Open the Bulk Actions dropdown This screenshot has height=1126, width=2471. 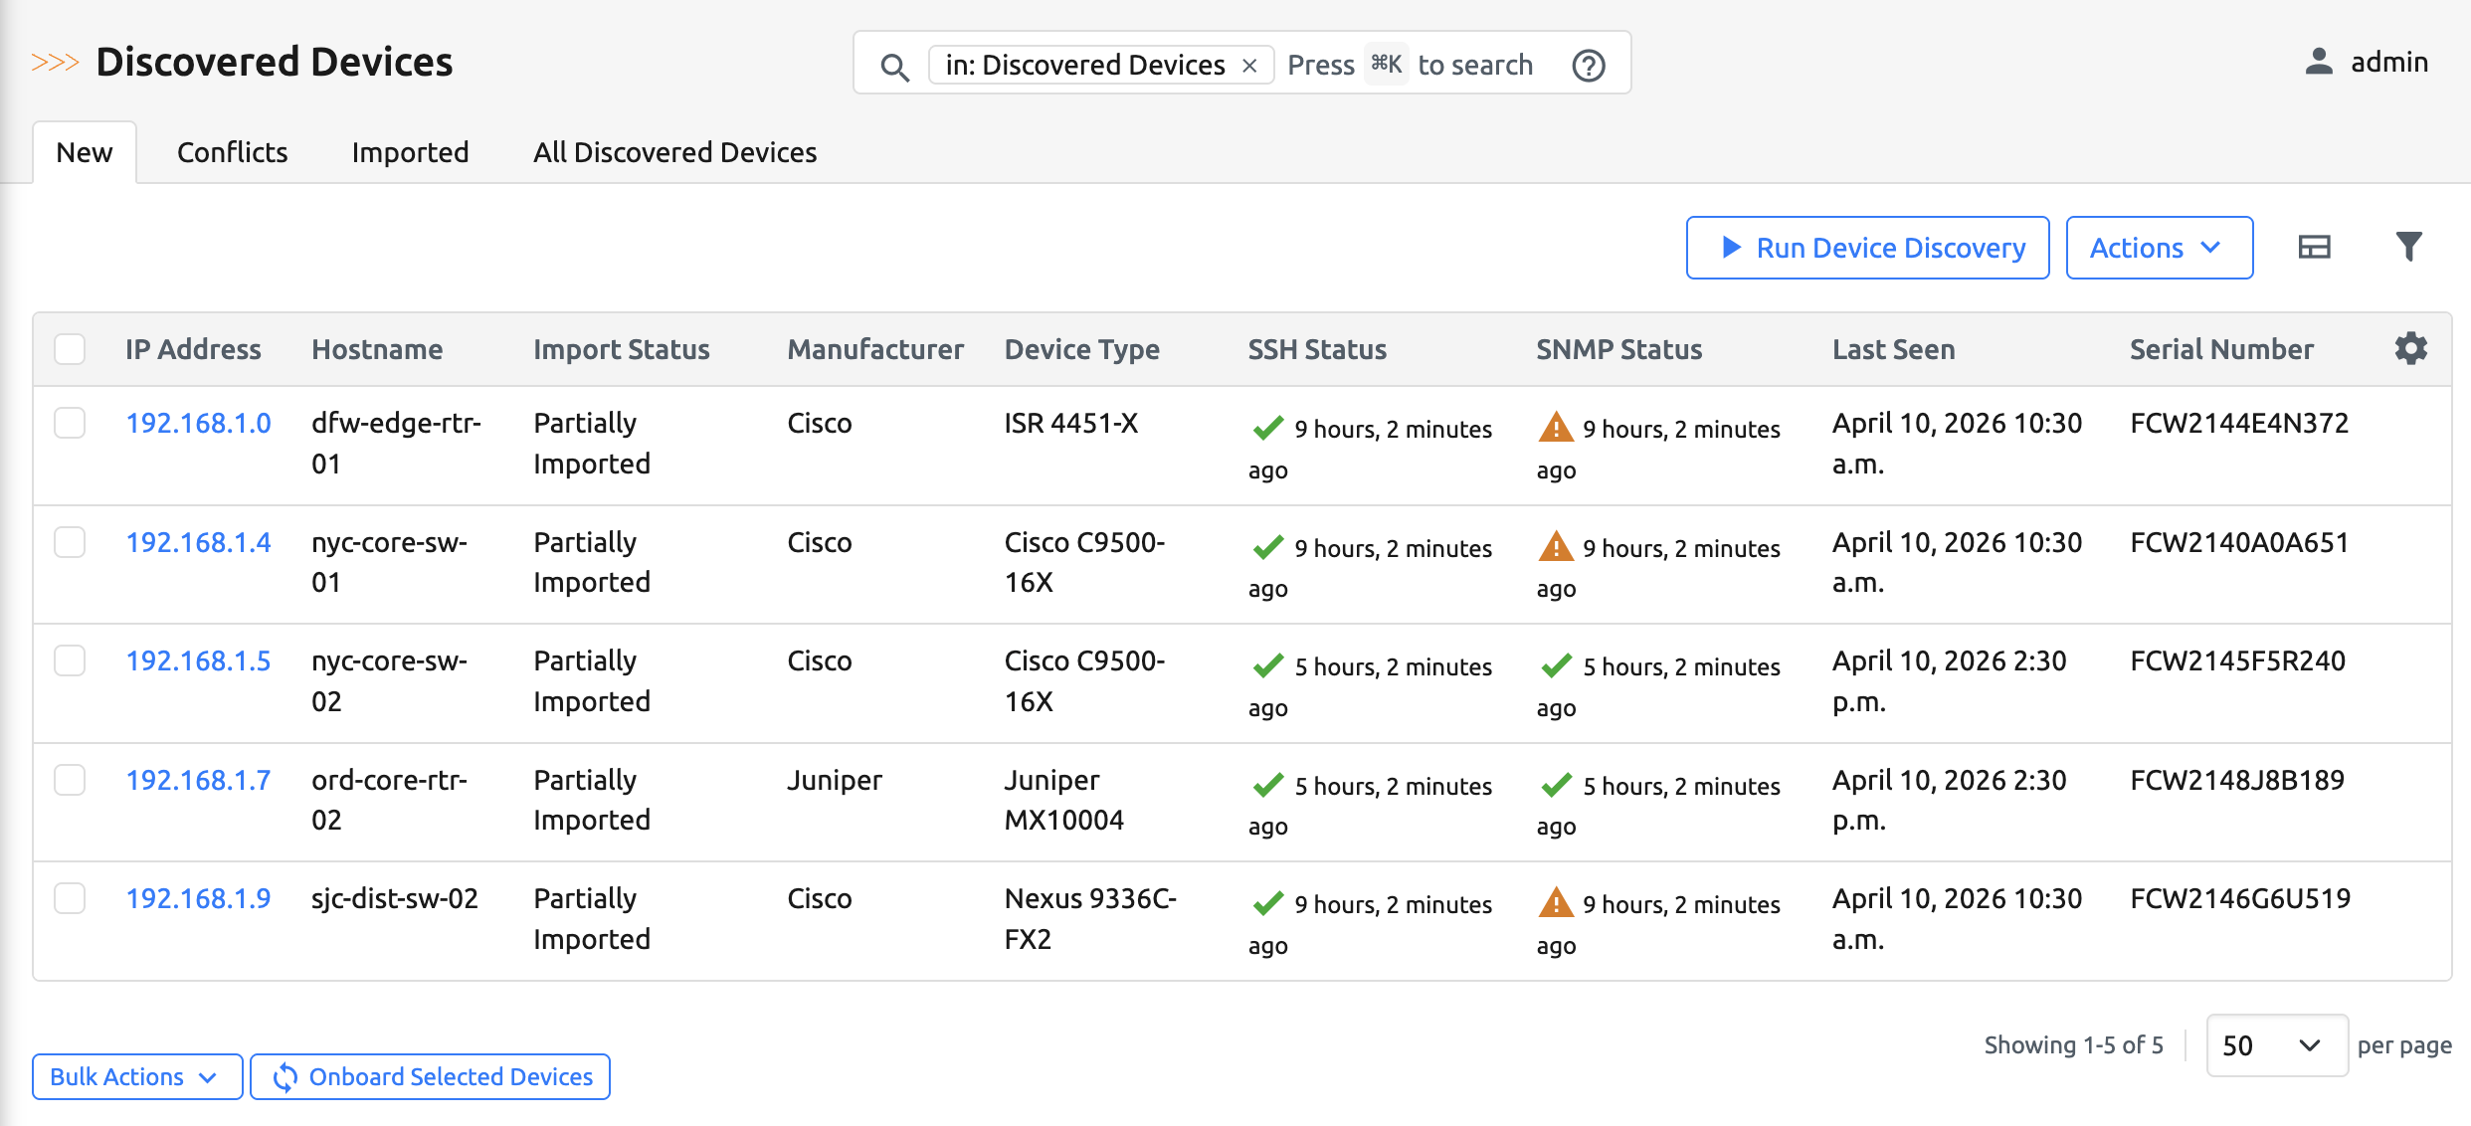pyautogui.click(x=136, y=1076)
